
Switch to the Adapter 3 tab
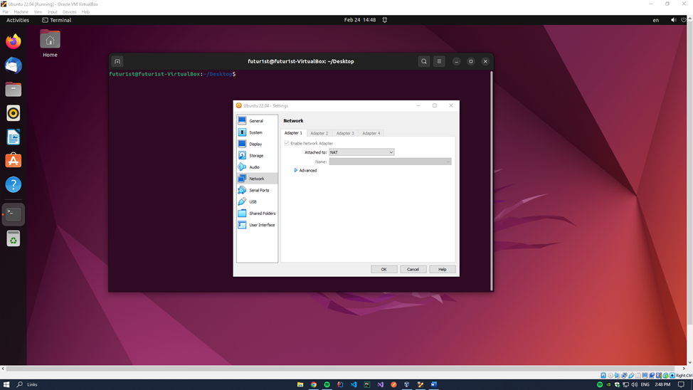point(345,133)
